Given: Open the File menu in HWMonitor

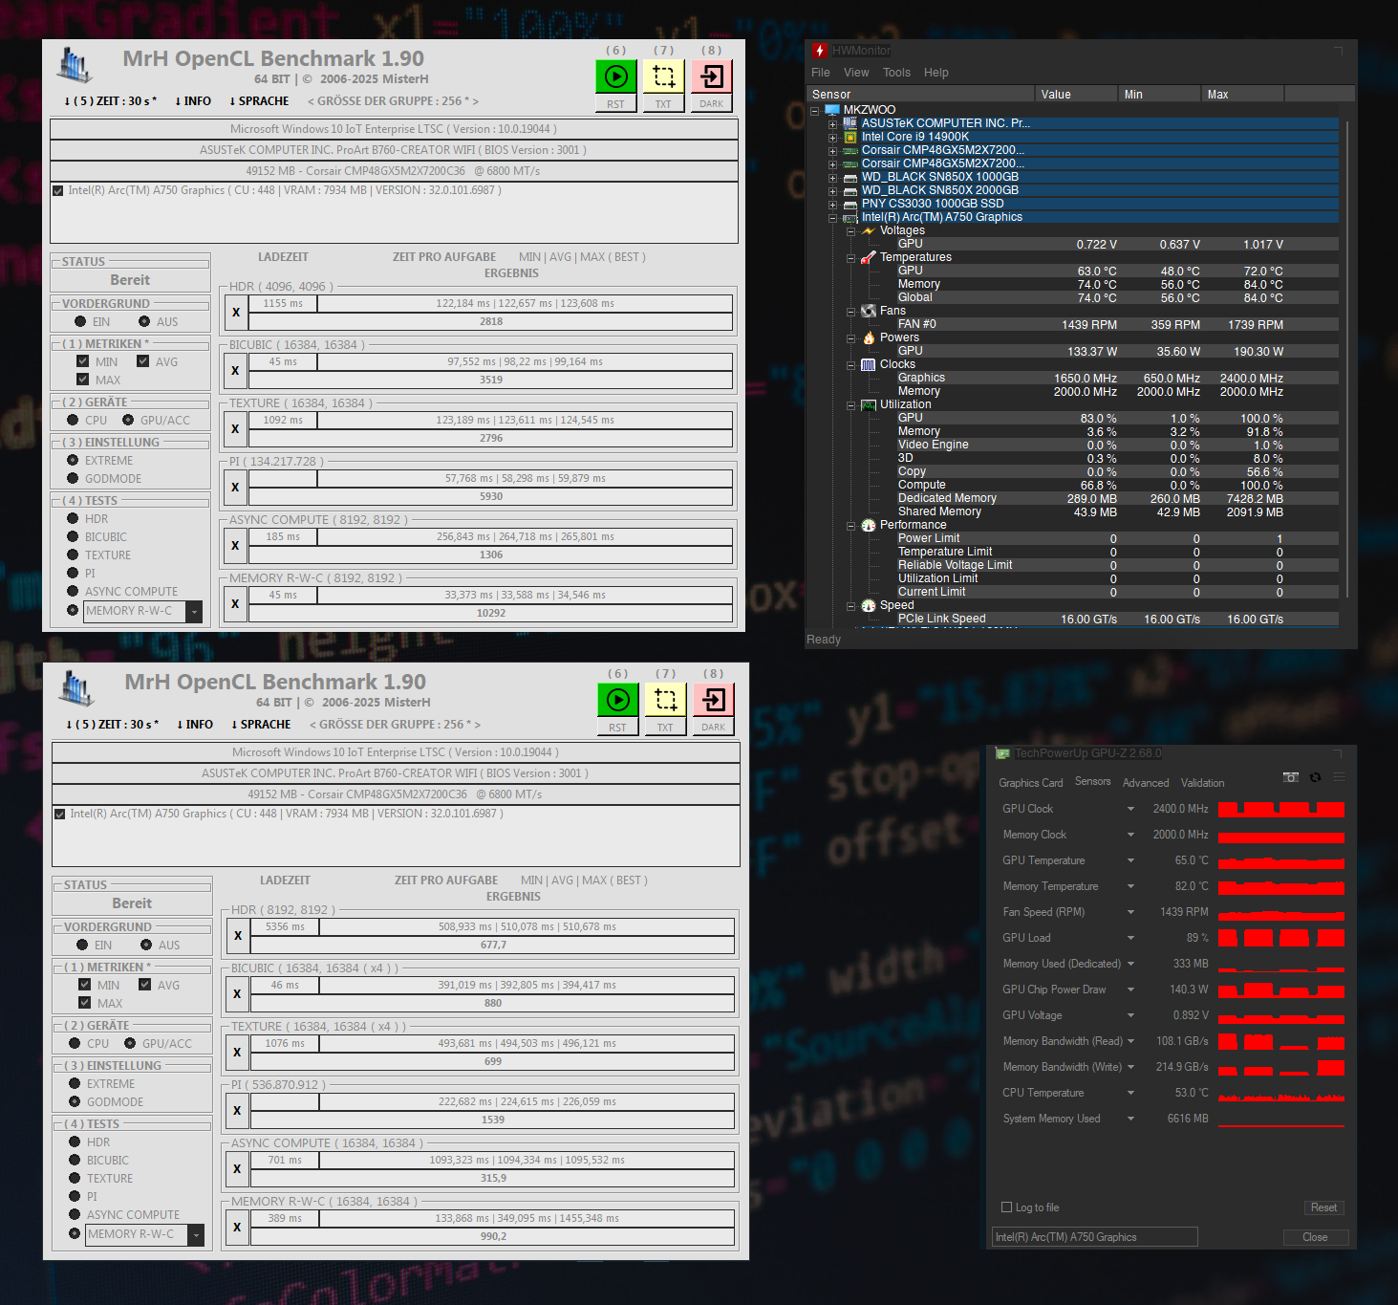Looking at the screenshot, I should click(x=821, y=73).
